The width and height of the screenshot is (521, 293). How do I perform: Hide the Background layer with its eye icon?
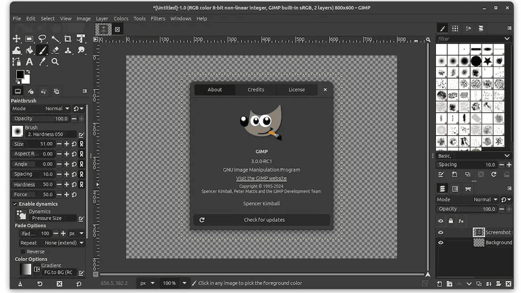pos(441,243)
